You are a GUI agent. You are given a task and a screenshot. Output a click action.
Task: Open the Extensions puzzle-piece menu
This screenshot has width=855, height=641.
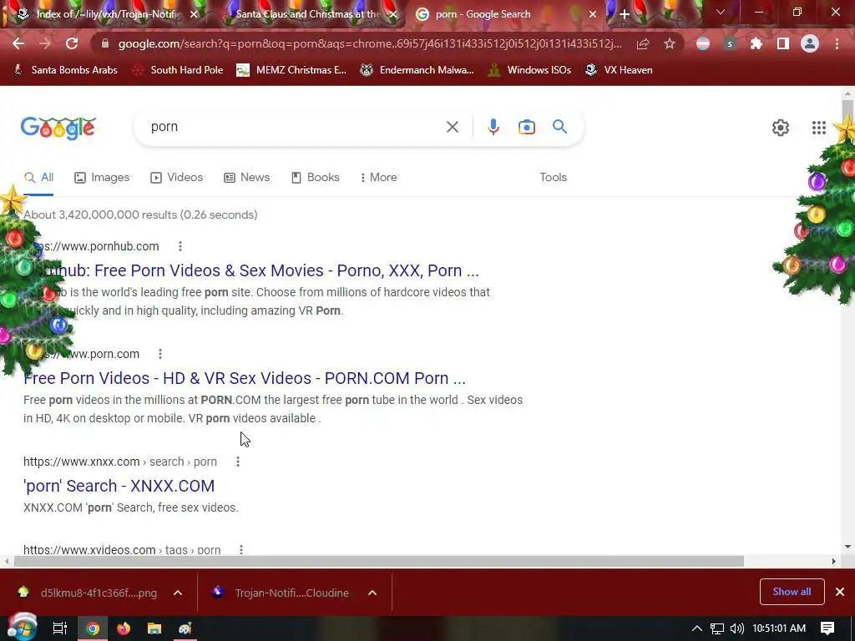point(756,43)
